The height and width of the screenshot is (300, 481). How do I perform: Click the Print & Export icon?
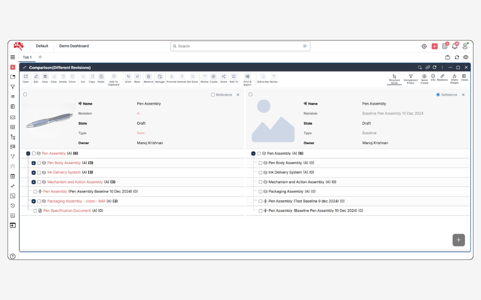247,77
